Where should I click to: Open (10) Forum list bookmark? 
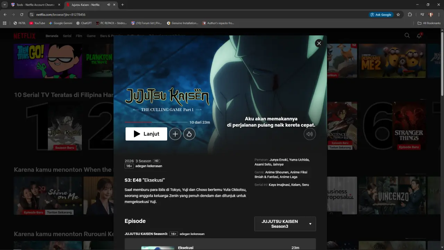pos(146,23)
